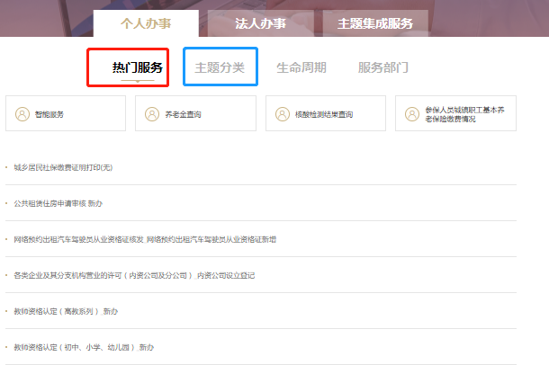
Task: Open the 参保人员城镇职工基本养老保险缴费情况 card text
Action: coord(464,114)
